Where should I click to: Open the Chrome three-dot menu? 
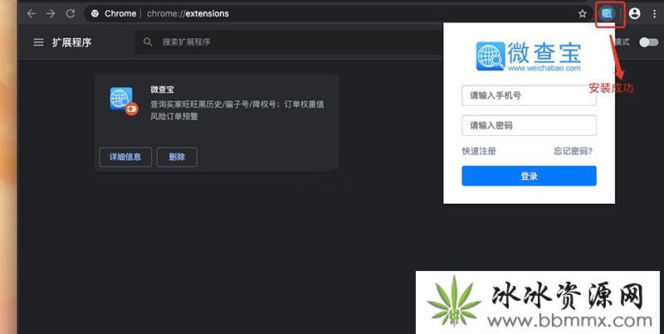click(x=655, y=13)
